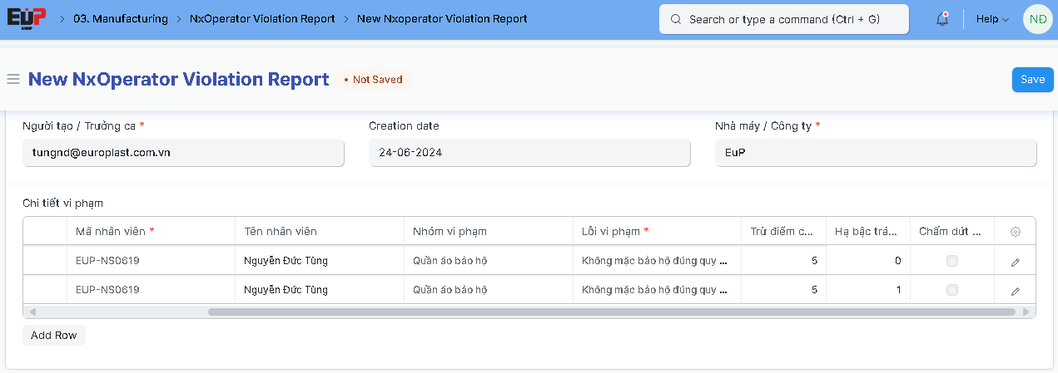Click the table horizontal scrollbar

(x=611, y=312)
